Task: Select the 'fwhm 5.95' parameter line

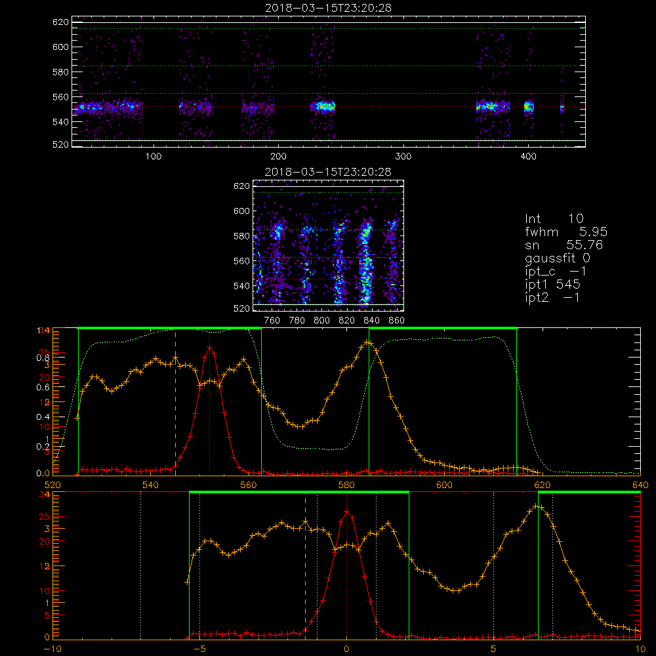Action: (566, 232)
